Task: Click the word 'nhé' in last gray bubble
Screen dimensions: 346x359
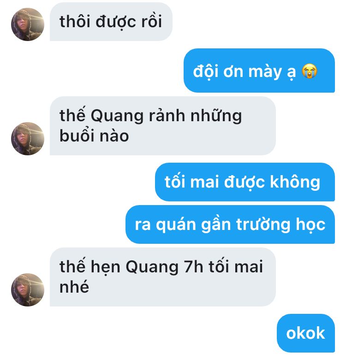Action: tap(74, 286)
